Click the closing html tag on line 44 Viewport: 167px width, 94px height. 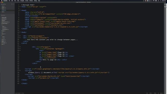[24, 84]
